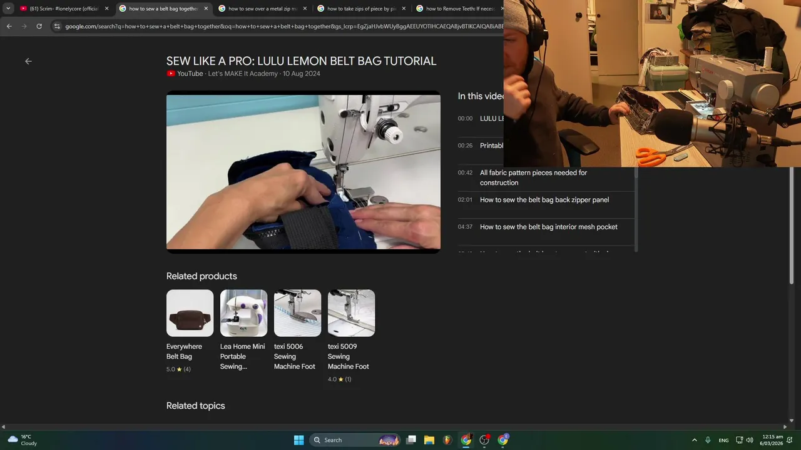Click the page vertical scrollbar
801x450 pixels.
pos(793,225)
